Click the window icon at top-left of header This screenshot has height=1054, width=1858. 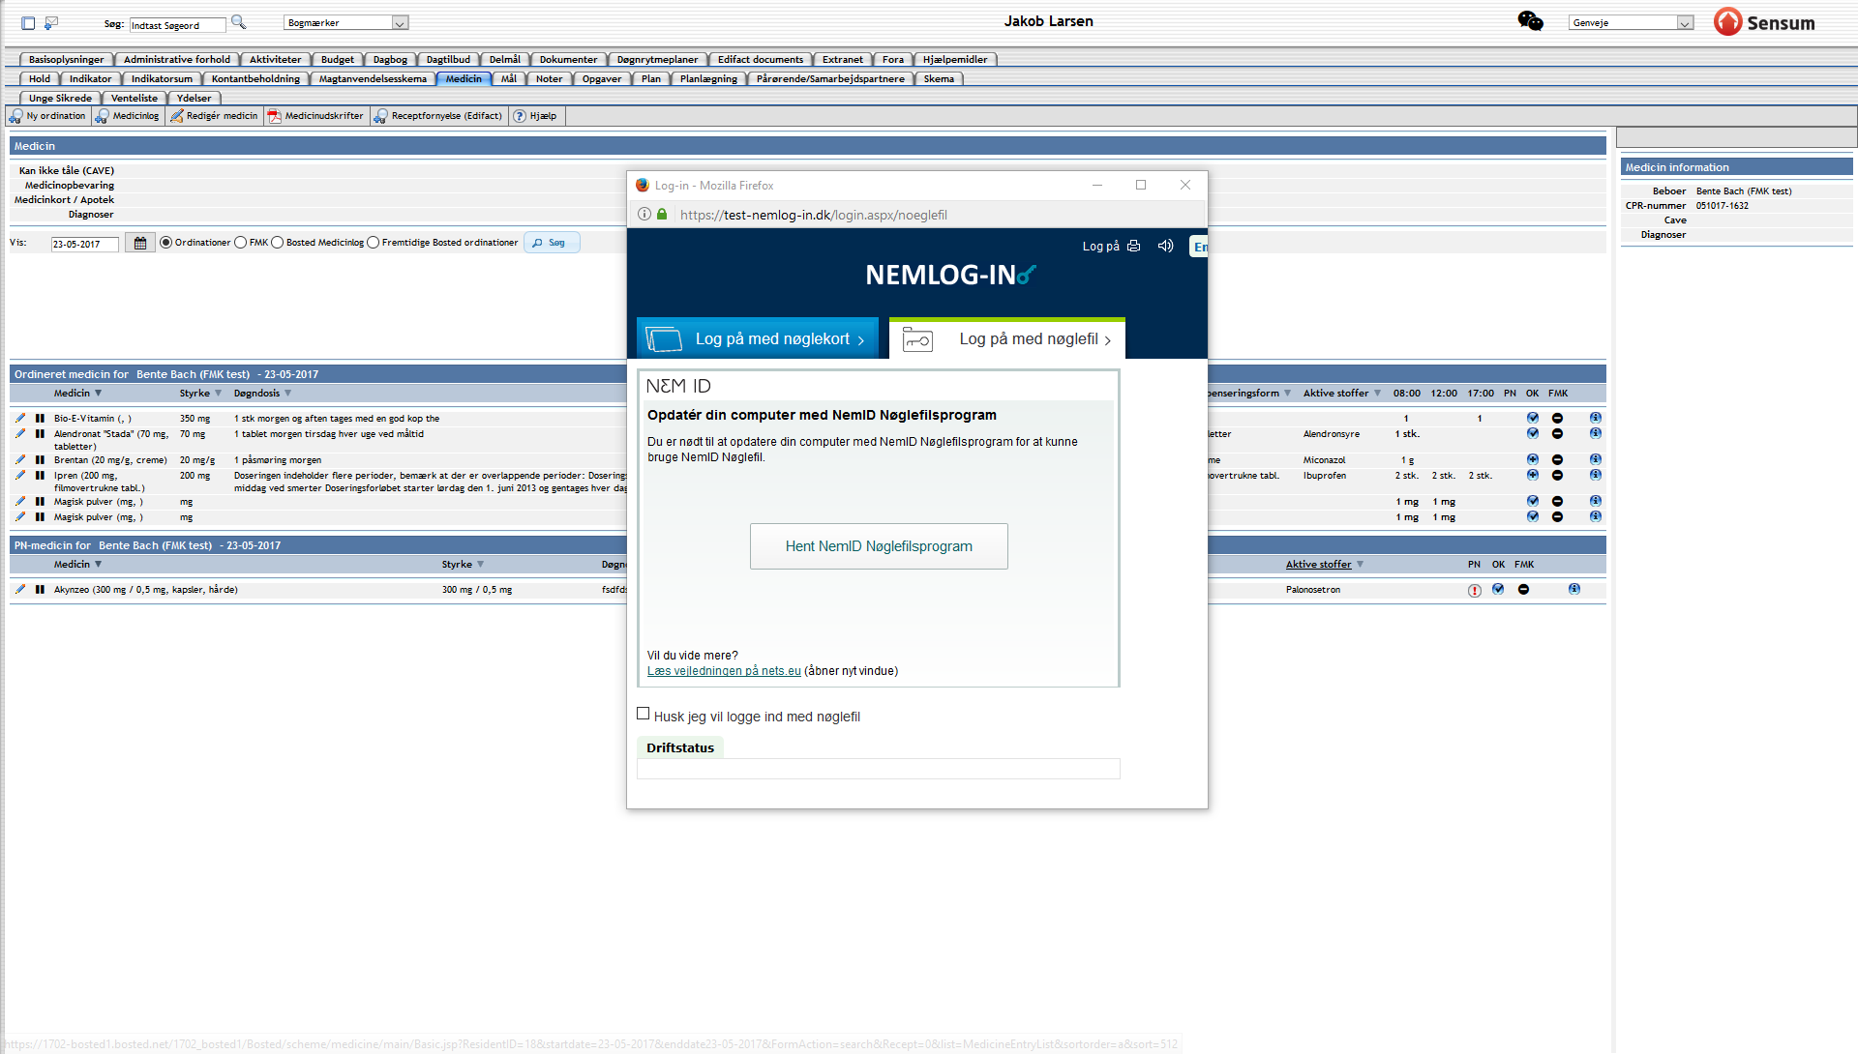(x=28, y=23)
